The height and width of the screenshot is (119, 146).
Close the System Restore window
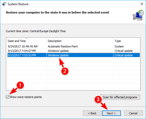pyautogui.click(x=142, y=4)
